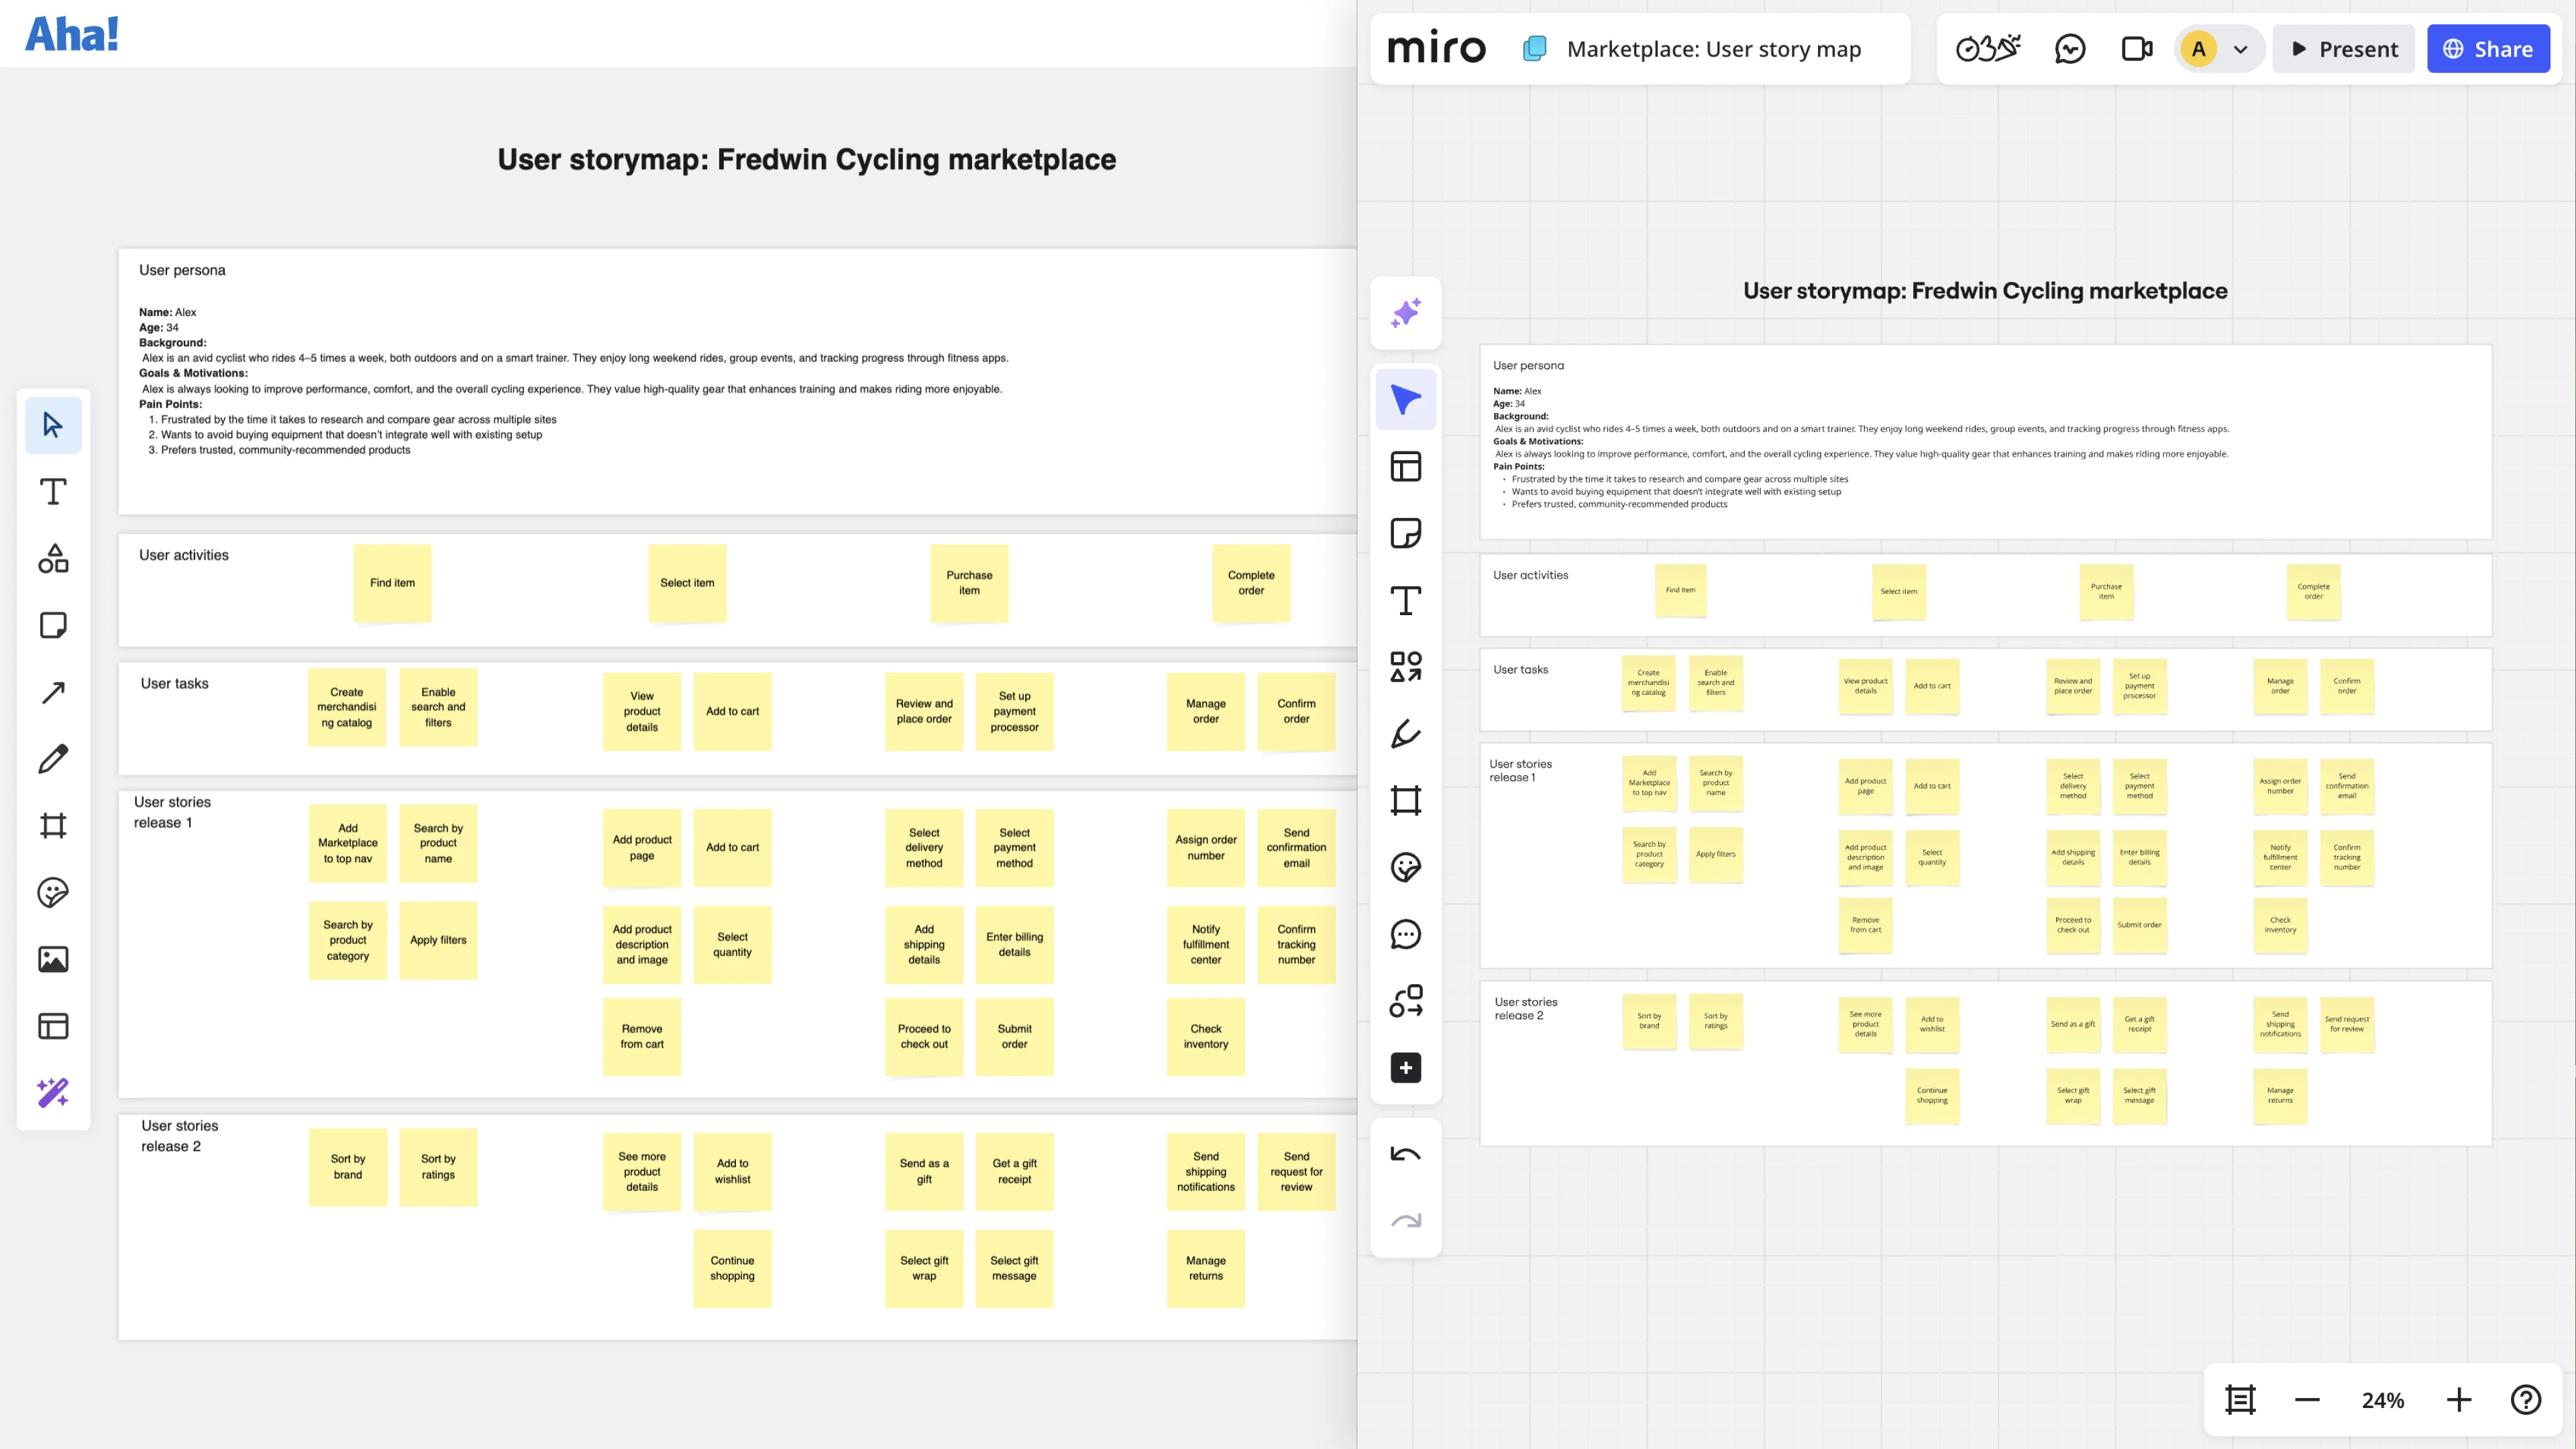Select the Miro shapes tool
This screenshot has height=1449, width=2576.
(x=1405, y=667)
